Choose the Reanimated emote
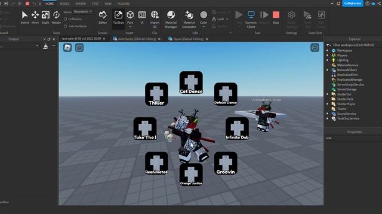Image resolution: width=382 pixels, height=214 pixels. pyautogui.click(x=156, y=163)
